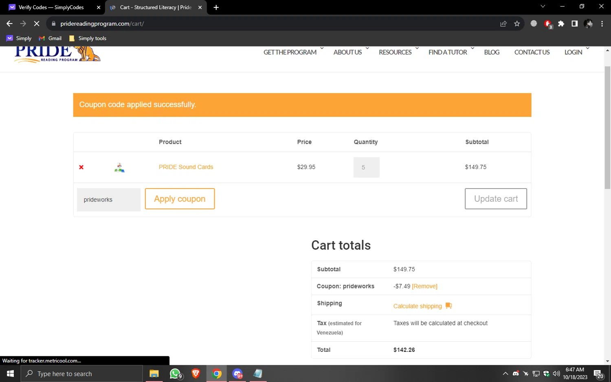Open the Extensions puzzle menu
611x382 pixels.
point(561,24)
